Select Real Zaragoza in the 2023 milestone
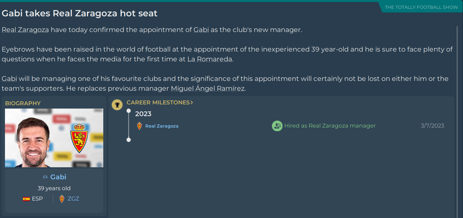 [162, 126]
